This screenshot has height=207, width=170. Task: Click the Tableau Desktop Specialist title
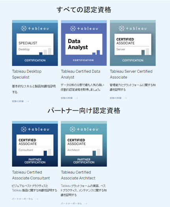coord(27,74)
